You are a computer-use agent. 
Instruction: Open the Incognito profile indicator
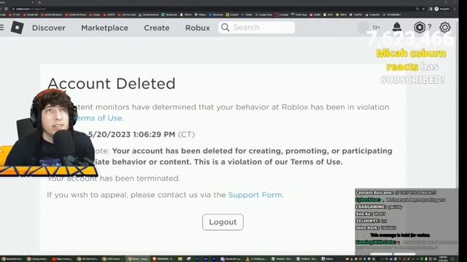[x=442, y=9]
